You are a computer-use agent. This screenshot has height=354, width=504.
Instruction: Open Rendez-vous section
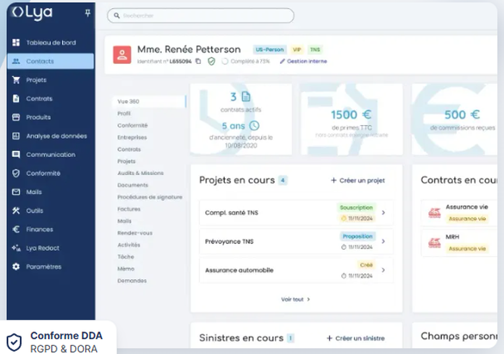[135, 233]
